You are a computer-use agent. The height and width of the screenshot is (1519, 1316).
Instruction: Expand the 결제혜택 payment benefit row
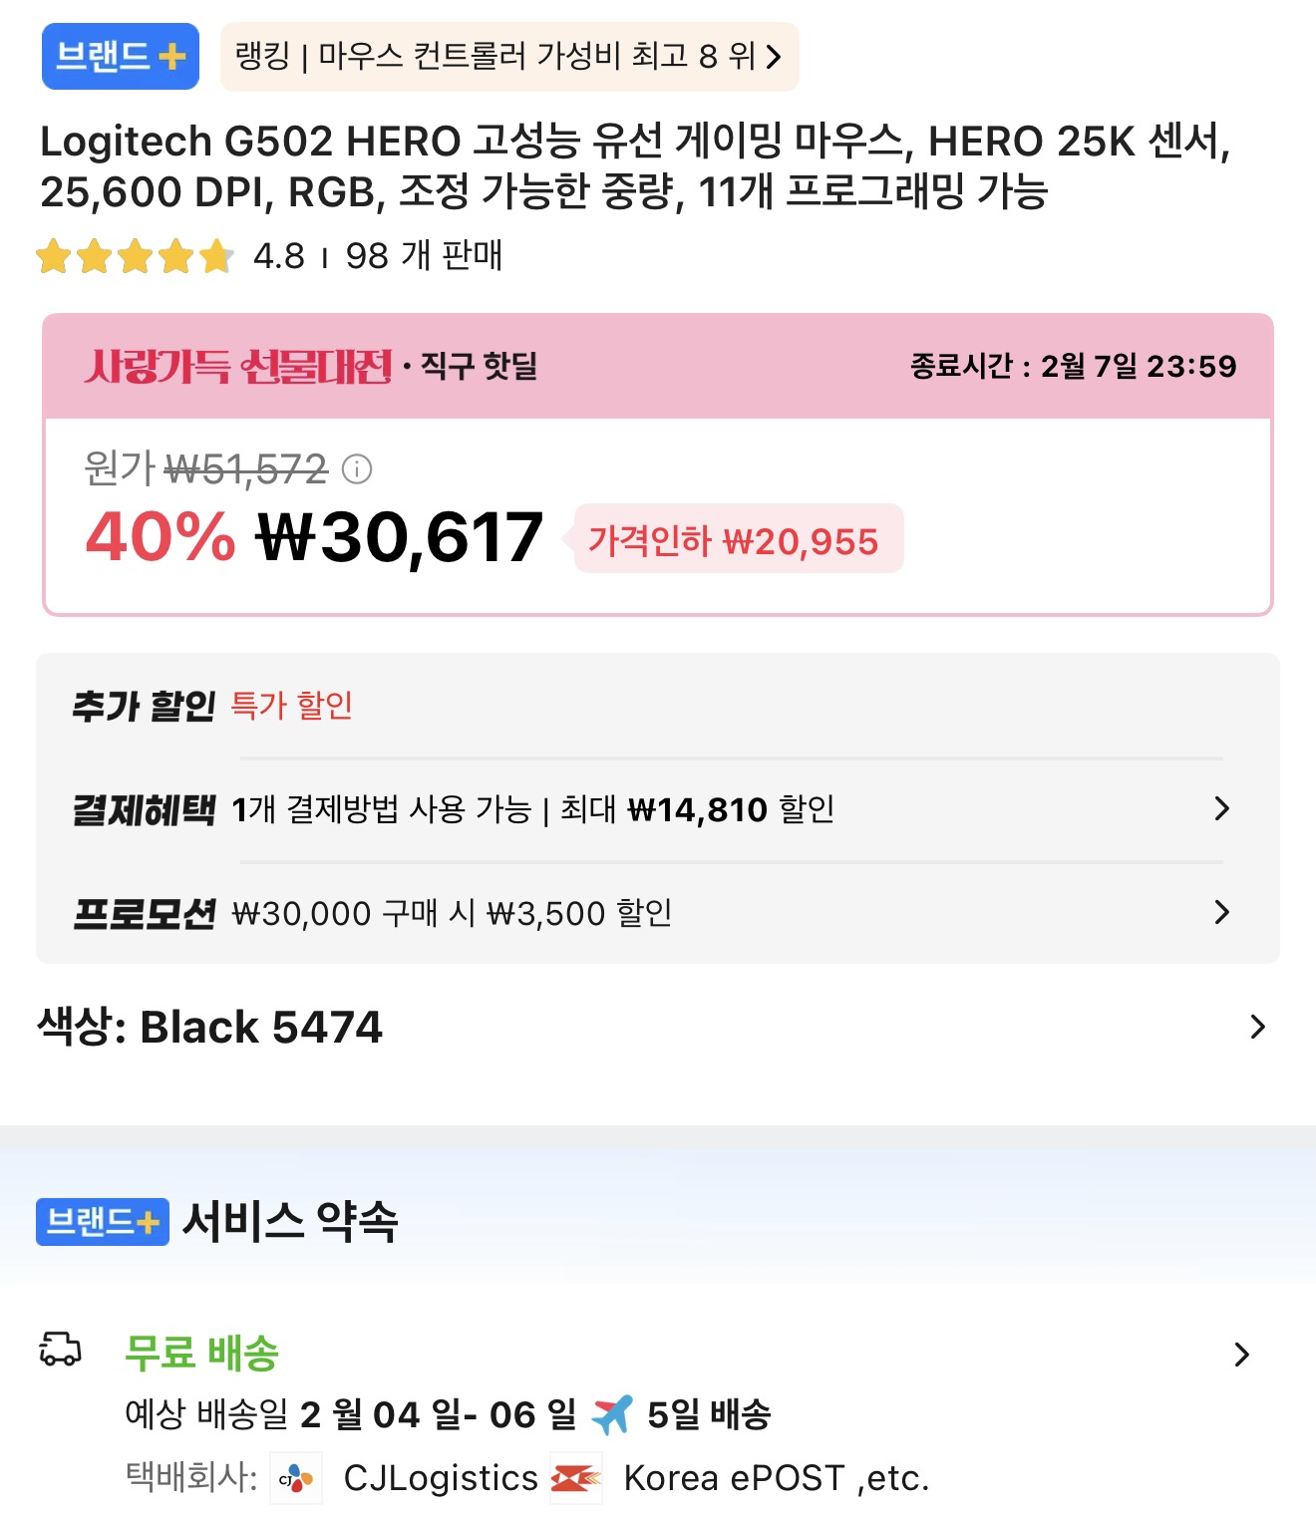click(1222, 808)
